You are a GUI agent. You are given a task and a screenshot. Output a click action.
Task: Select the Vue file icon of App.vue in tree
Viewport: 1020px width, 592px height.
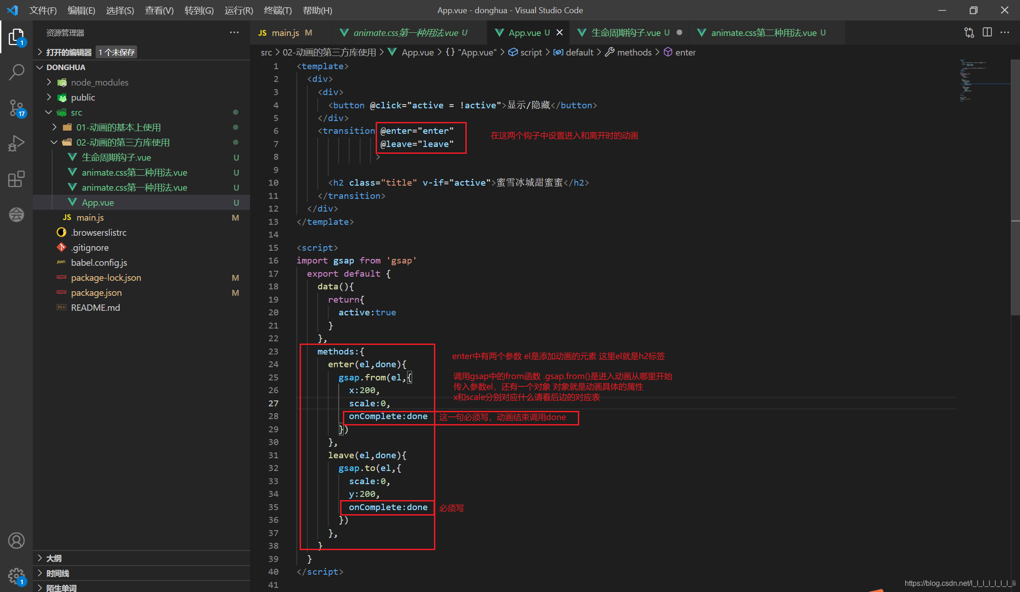click(x=72, y=202)
